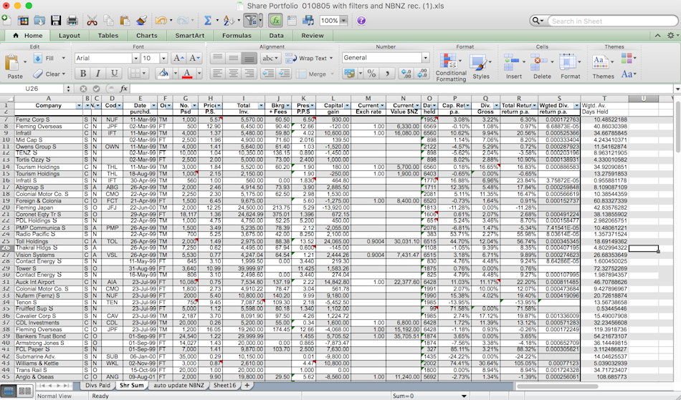
Task: Copy selection using toolbar copy icon
Action: coord(108,20)
